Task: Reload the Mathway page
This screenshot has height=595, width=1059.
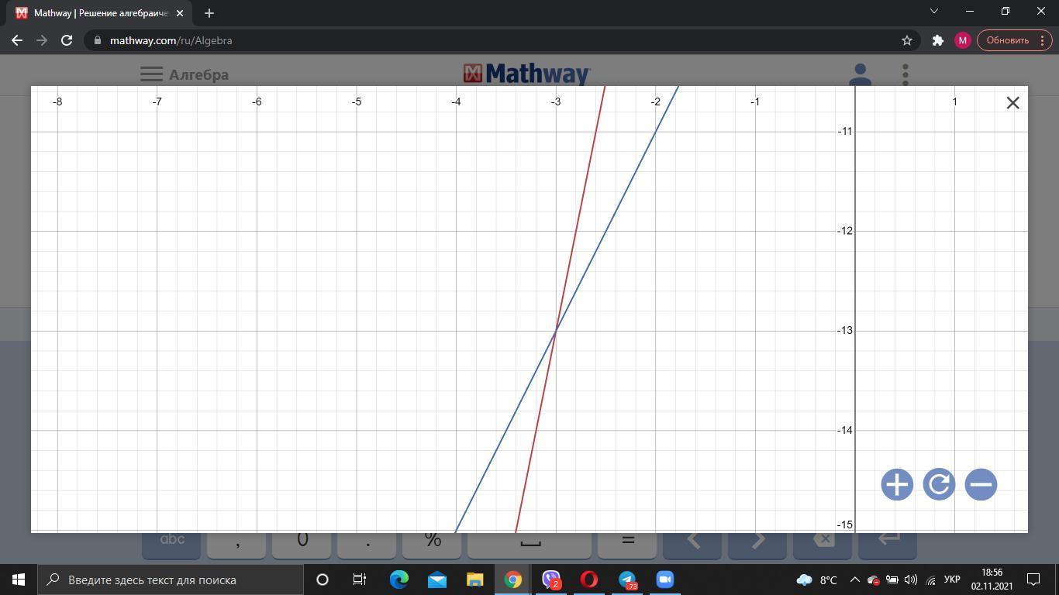Action: [x=67, y=40]
